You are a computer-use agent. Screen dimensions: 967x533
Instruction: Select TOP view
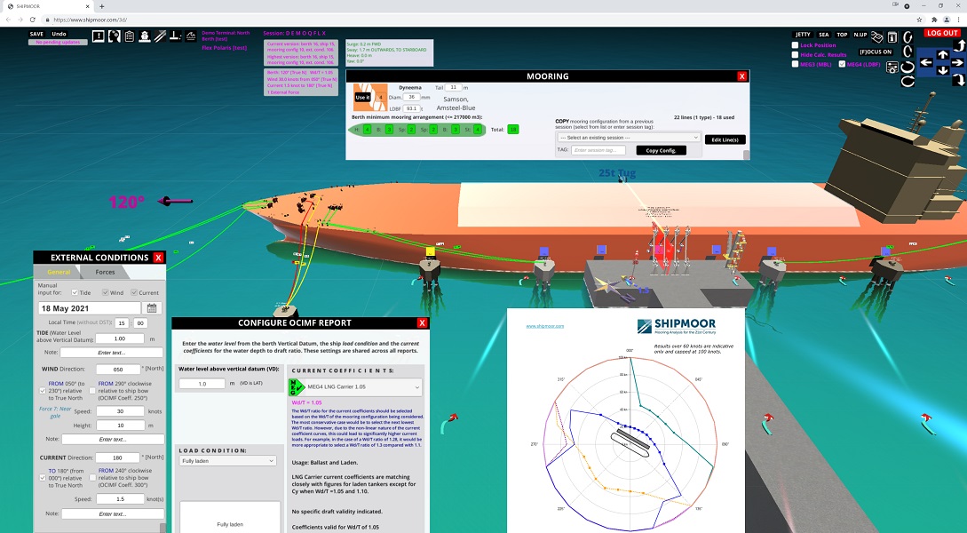[842, 35]
